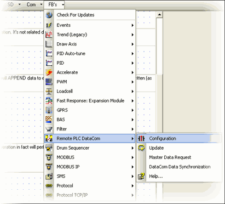Click the icon beside MODBUS IP
Image resolution: width=225 pixels, height=204 pixels.
pos(49,167)
